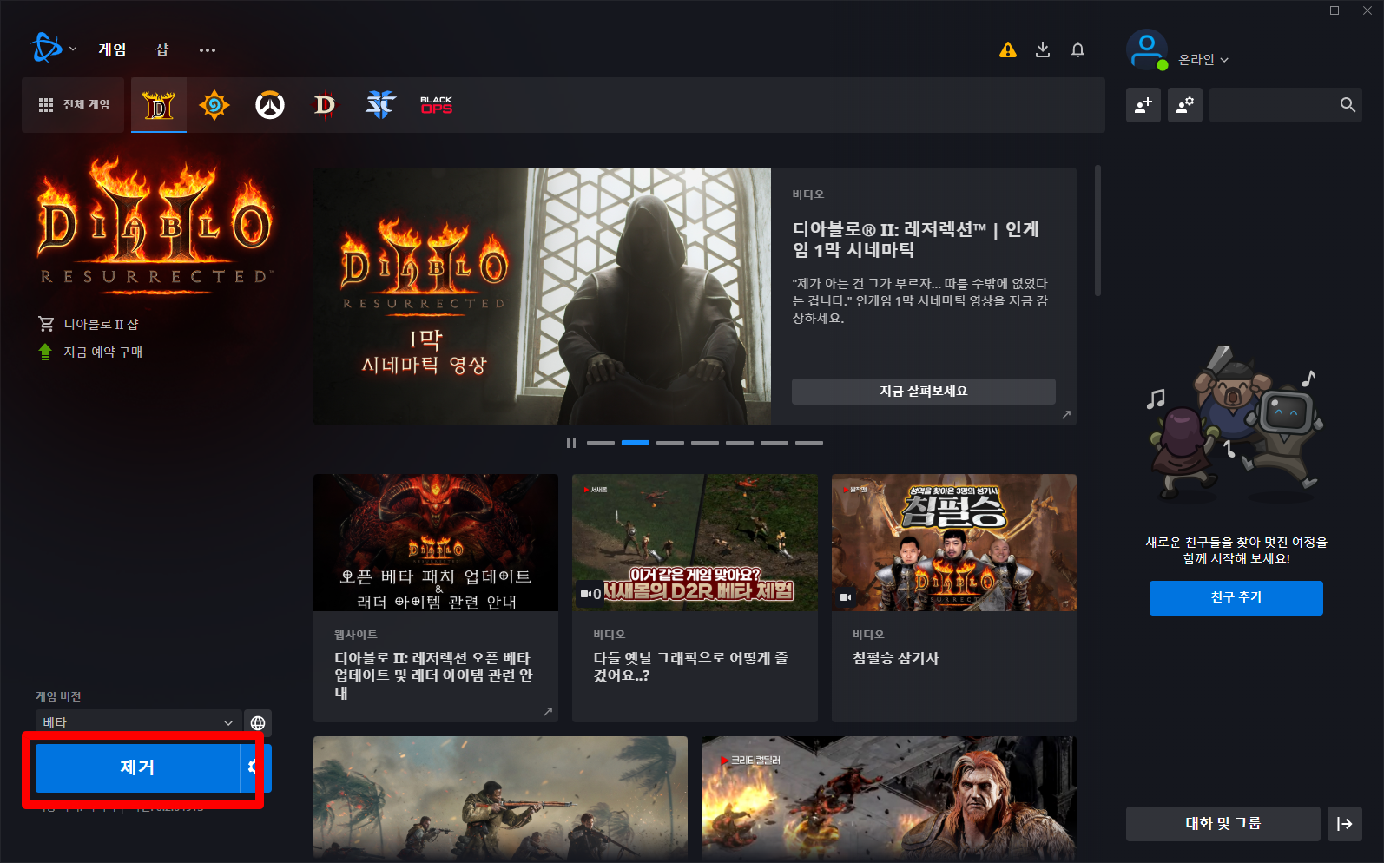This screenshot has height=863, width=1384.
Task: Select the Diablo II Resurrected game icon
Action: click(x=159, y=105)
